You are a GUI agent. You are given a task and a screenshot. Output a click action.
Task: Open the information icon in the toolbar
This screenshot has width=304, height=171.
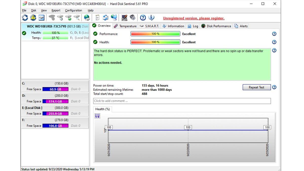pyautogui.click(x=151, y=18)
